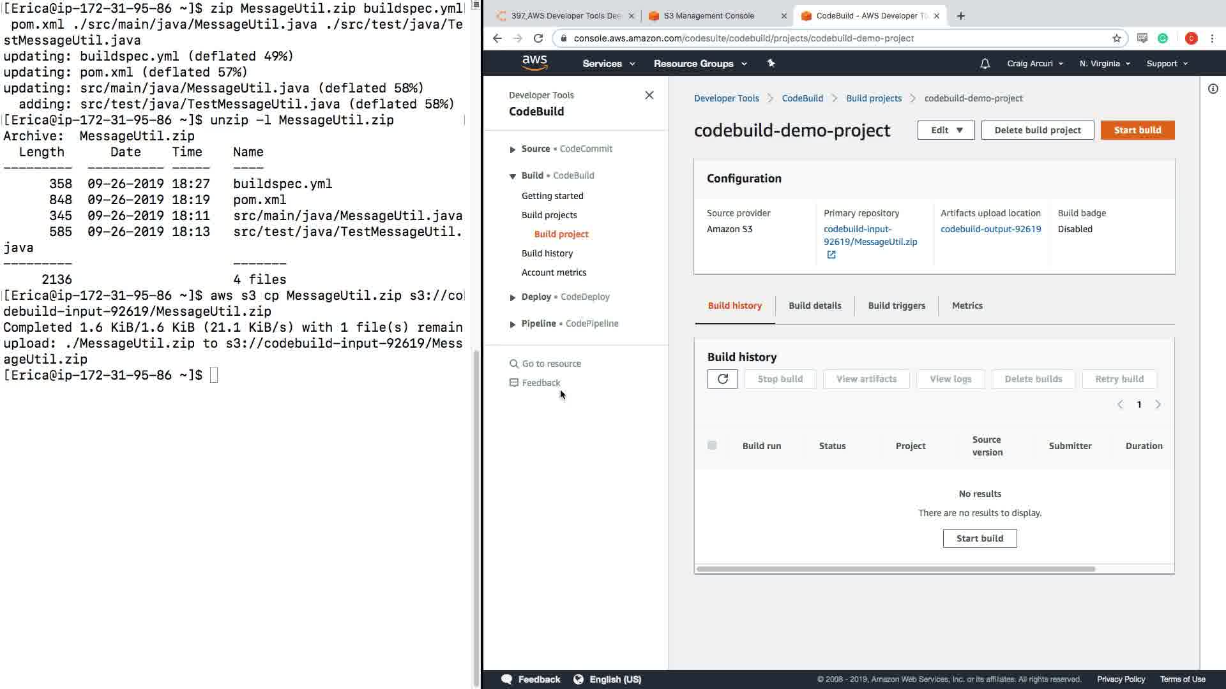Viewport: 1226px width, 689px height.
Task: Open external link icon under MessageUtil.zip
Action: (x=831, y=255)
